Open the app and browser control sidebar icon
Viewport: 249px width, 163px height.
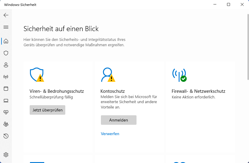click(6, 89)
